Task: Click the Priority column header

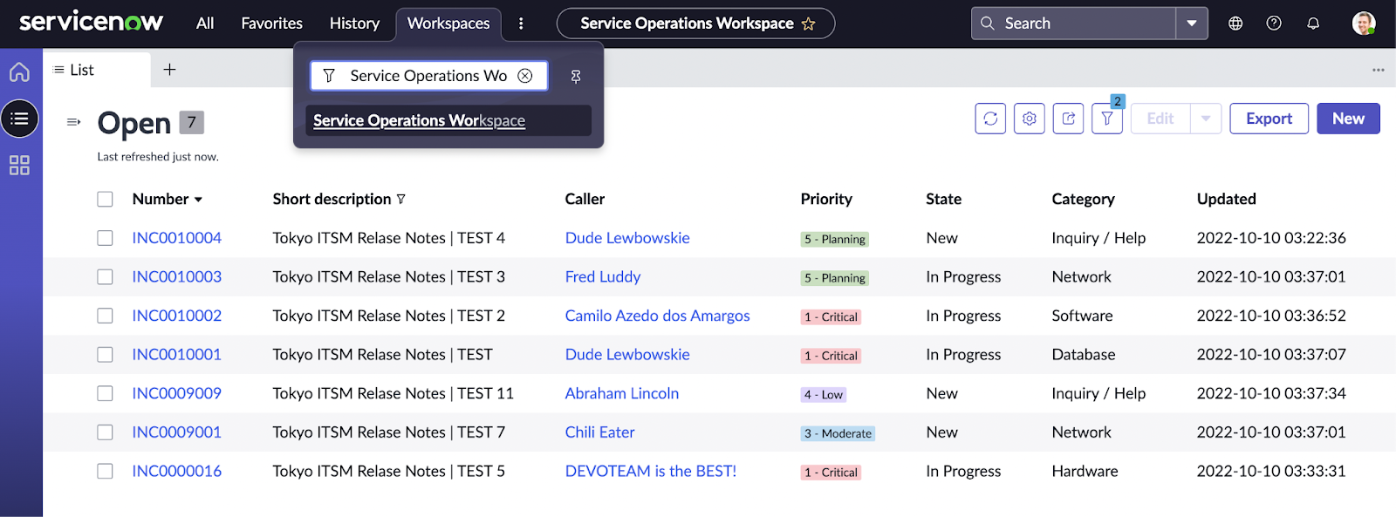Action: [826, 199]
